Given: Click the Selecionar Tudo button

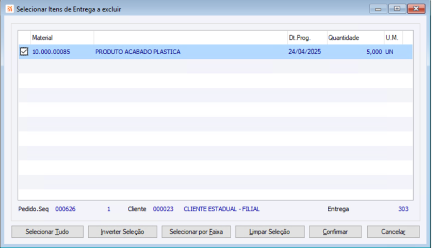Looking at the screenshot, I should pos(48,232).
